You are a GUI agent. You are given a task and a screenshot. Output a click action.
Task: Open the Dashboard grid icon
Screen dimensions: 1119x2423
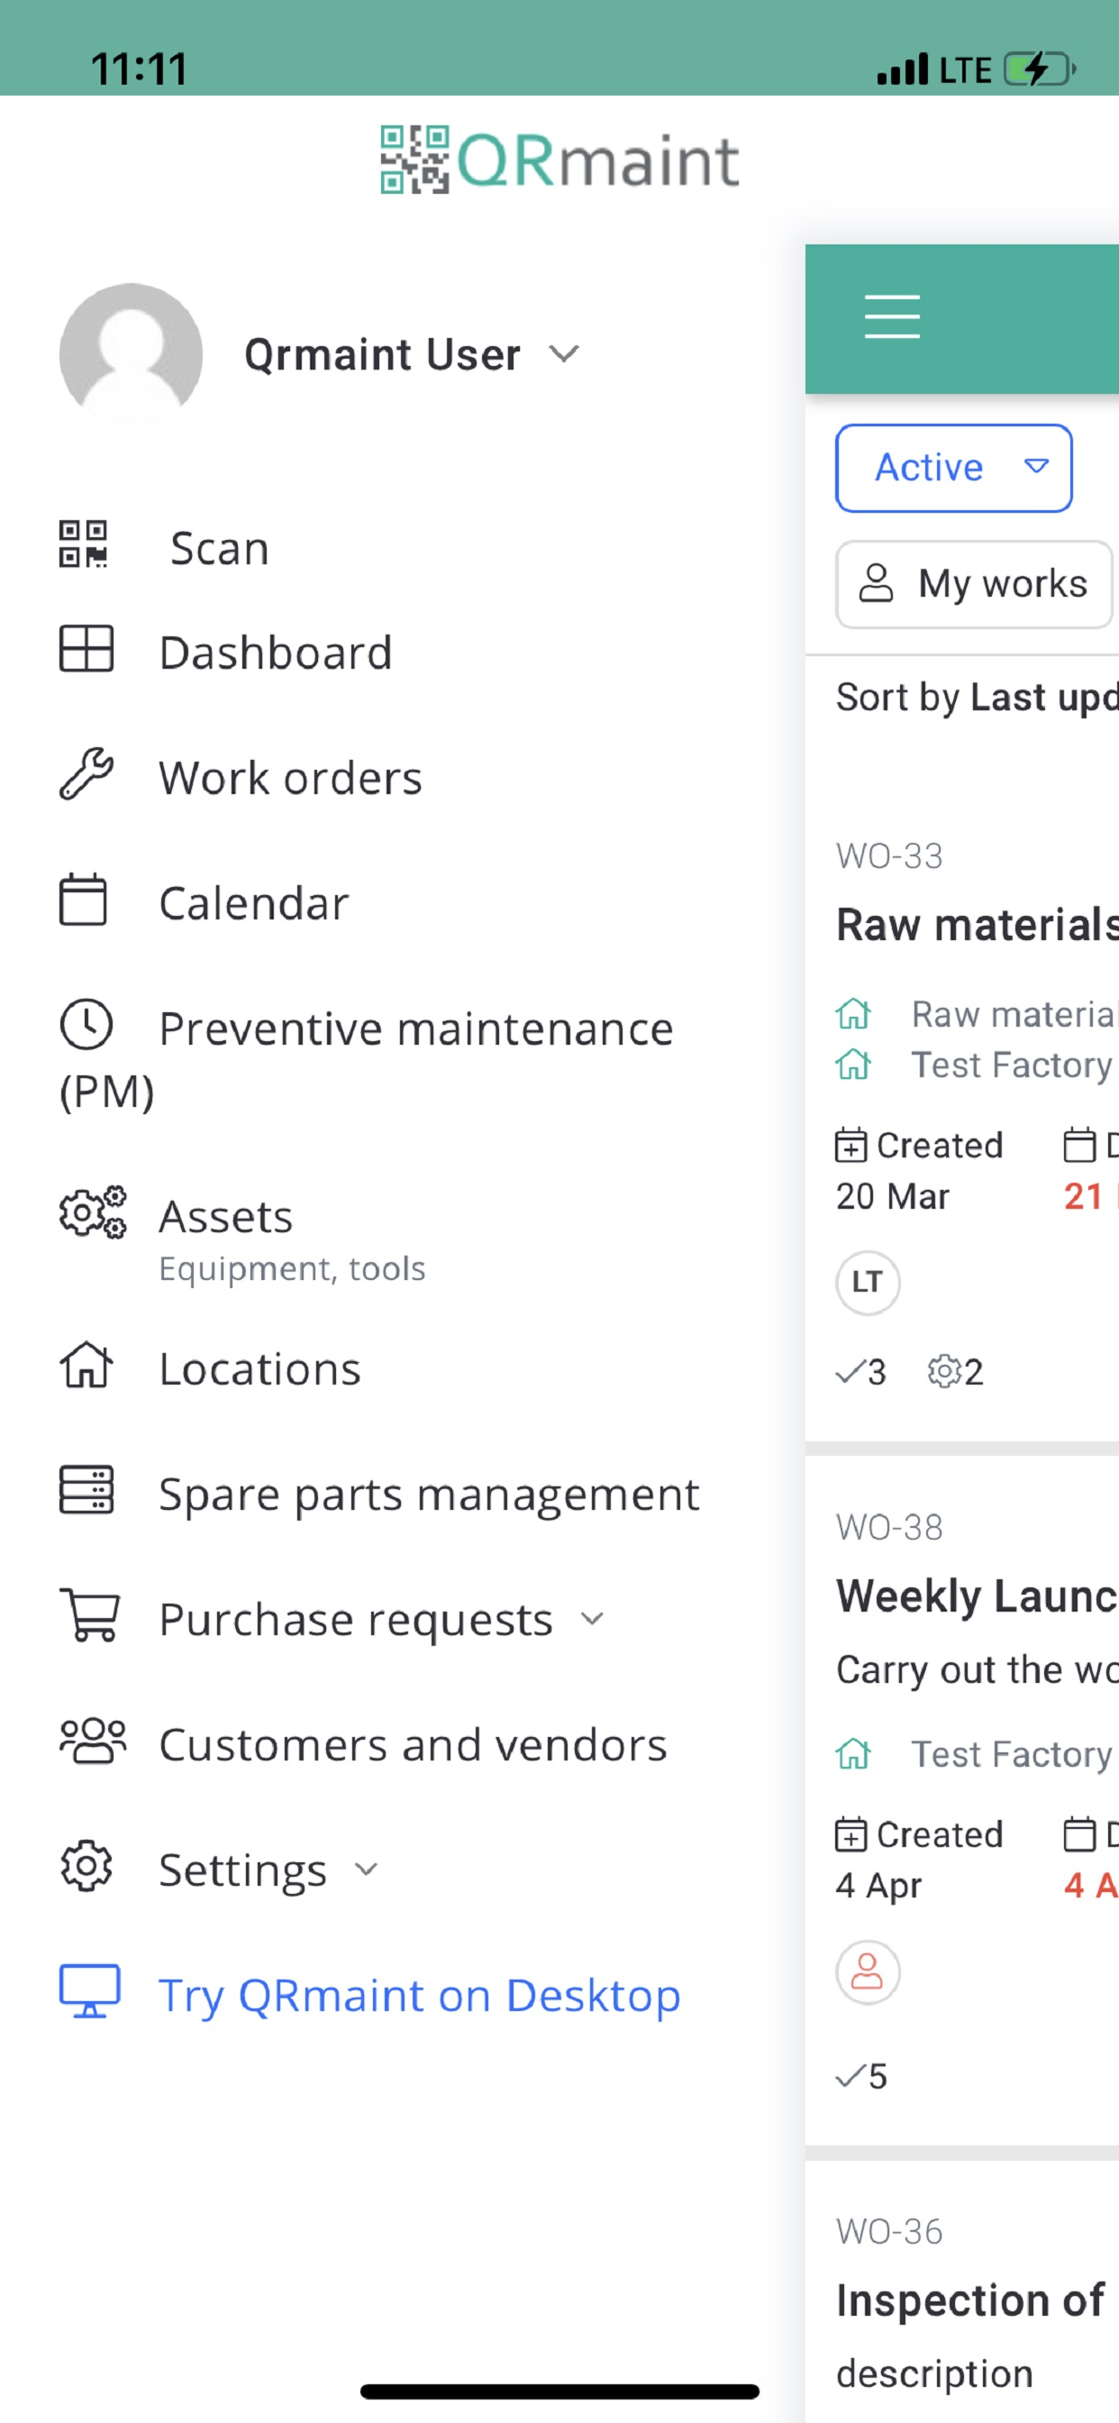(x=86, y=649)
